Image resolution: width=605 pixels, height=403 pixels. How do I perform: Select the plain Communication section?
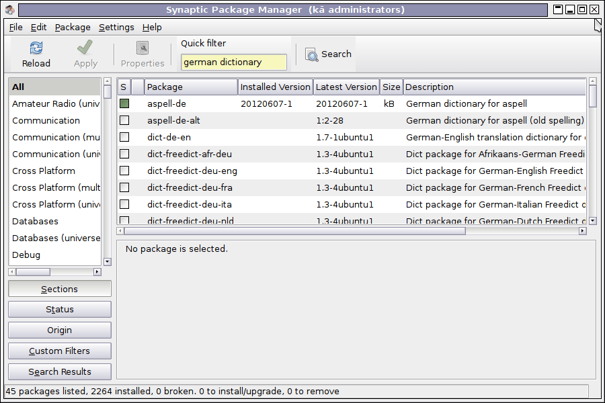[x=55, y=120]
